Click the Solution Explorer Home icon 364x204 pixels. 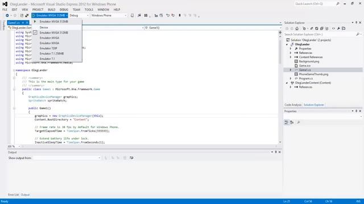(x=297, y=29)
